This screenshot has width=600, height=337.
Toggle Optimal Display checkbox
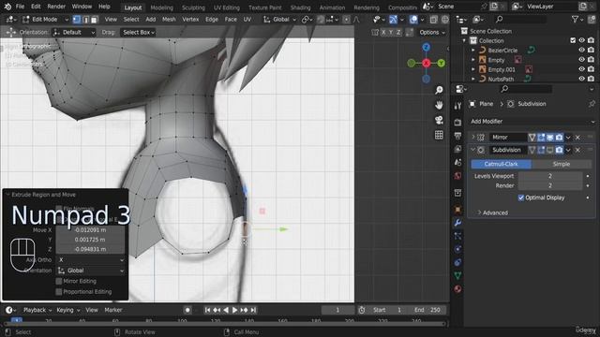point(521,198)
